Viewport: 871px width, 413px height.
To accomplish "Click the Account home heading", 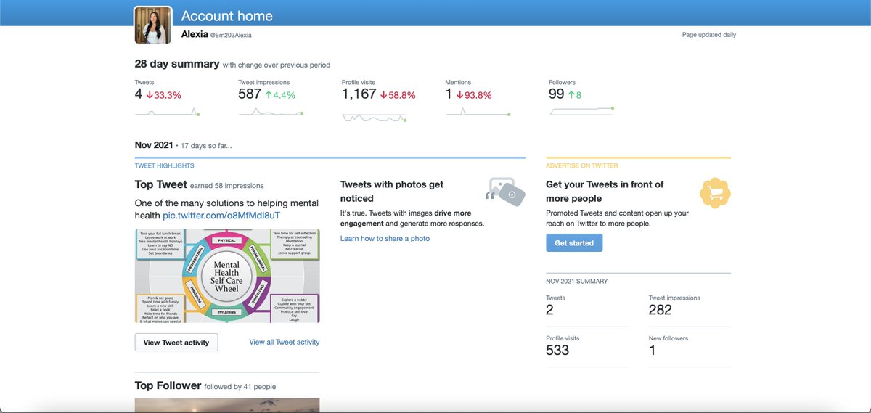I will 226,16.
